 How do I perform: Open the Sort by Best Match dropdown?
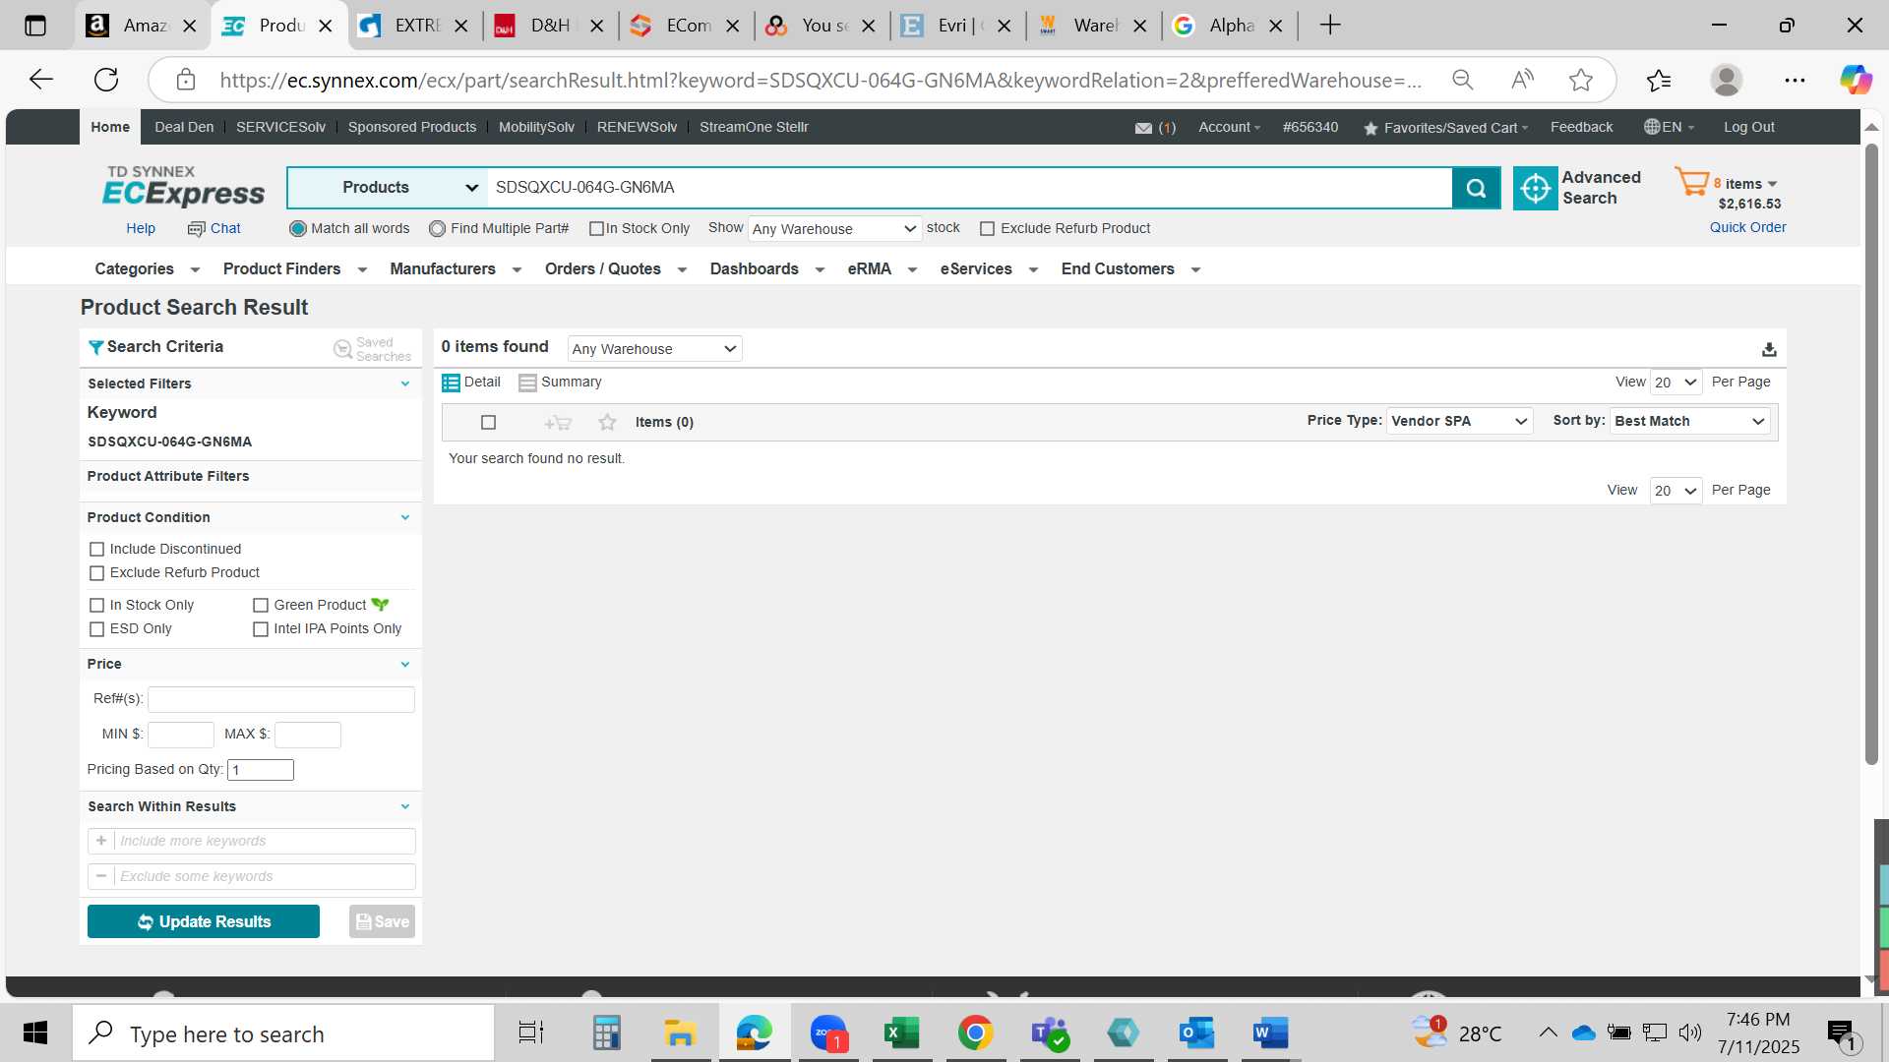(1689, 421)
